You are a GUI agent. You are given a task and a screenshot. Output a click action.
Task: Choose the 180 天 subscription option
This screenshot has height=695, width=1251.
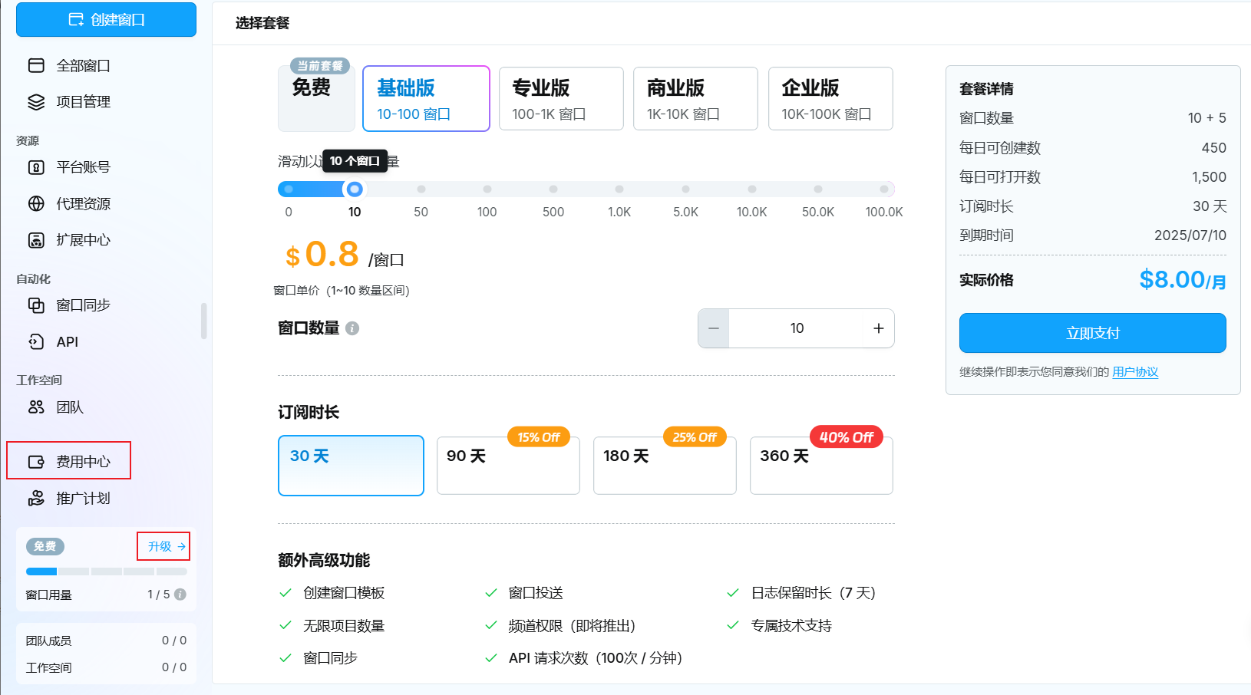tap(664, 466)
